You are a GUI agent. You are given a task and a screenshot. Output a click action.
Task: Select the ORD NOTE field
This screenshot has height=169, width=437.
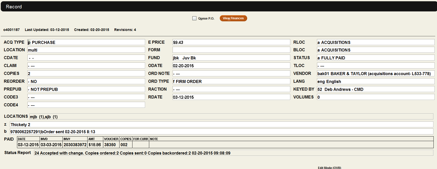(231, 73)
